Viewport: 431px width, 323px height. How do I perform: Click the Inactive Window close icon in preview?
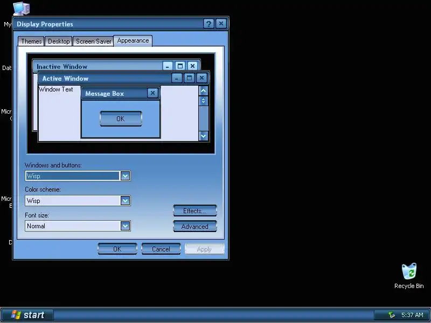tap(192, 66)
